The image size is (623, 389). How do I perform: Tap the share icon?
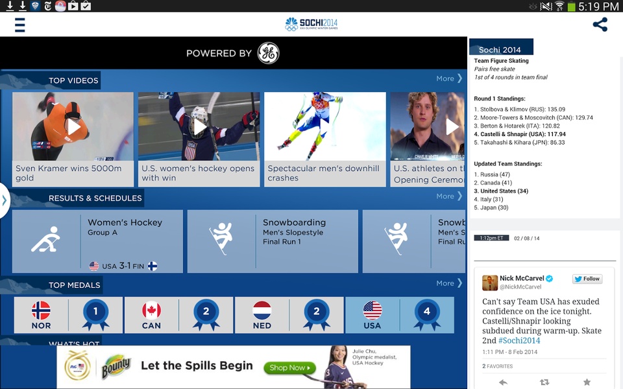(x=600, y=25)
